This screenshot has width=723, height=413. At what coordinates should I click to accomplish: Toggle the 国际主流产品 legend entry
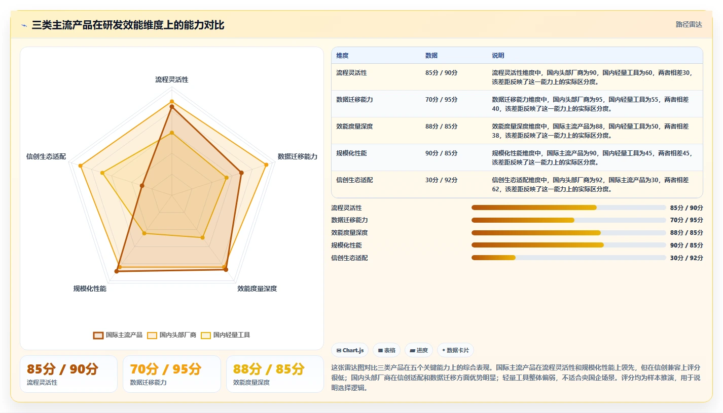(118, 335)
